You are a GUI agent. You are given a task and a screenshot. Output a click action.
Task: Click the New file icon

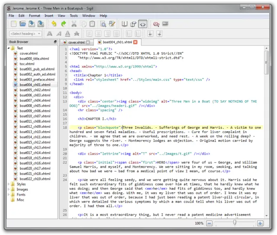pos(14,24)
